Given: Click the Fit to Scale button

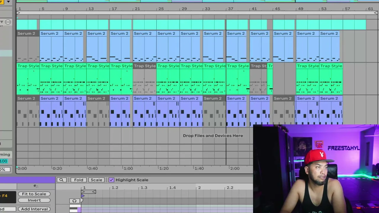Looking at the screenshot, I should click(34, 194).
